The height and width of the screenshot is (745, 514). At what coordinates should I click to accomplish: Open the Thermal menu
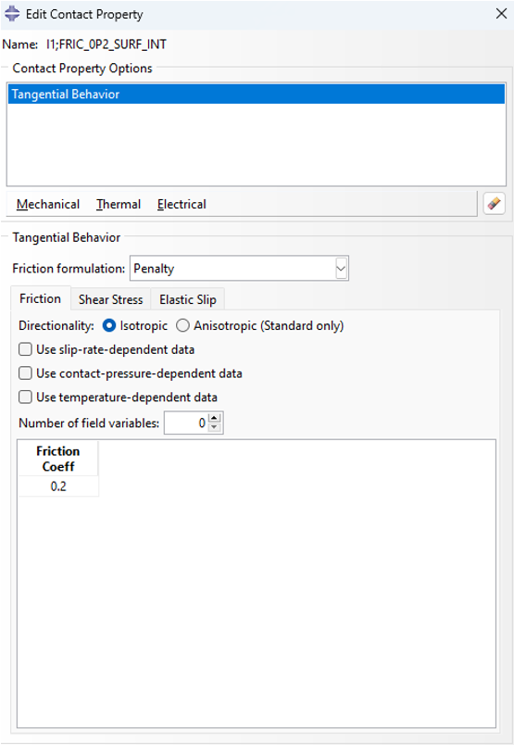click(119, 204)
